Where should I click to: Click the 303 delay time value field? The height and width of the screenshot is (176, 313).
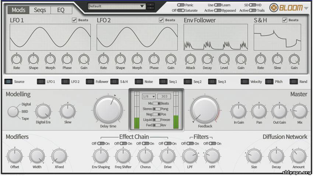pos(164,96)
